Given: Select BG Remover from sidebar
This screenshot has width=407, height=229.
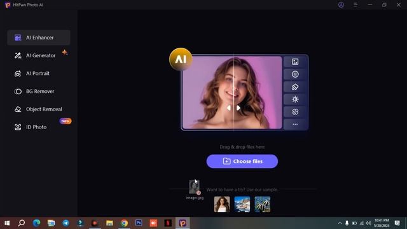Looking at the screenshot, I should [39, 92].
